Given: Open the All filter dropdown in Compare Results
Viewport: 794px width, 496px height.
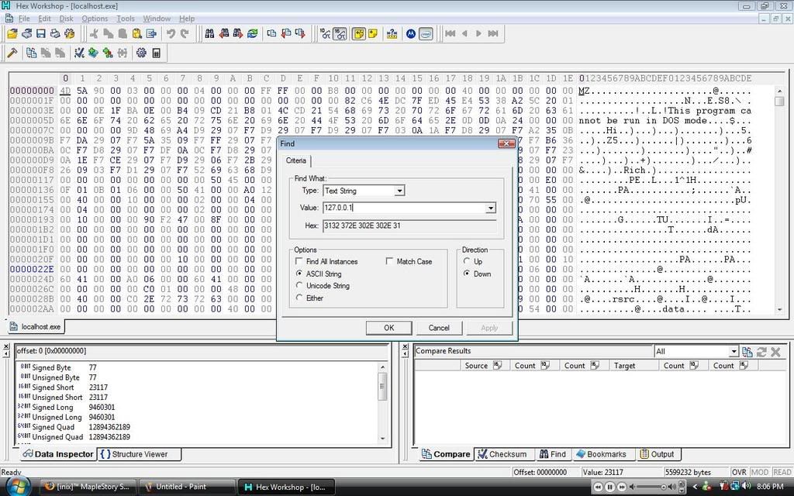Looking at the screenshot, I should 734,351.
